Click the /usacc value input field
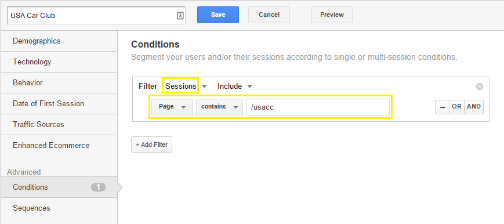 coord(318,107)
